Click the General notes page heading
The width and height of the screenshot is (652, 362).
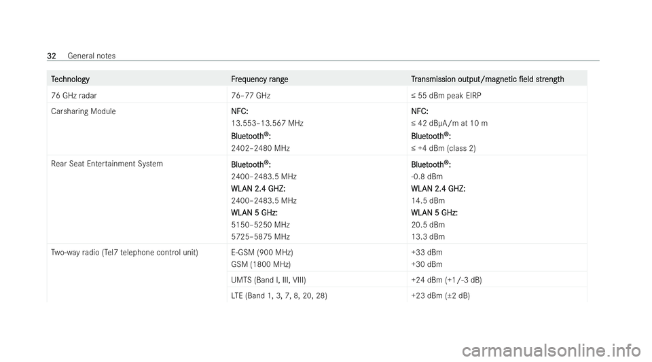[92, 56]
